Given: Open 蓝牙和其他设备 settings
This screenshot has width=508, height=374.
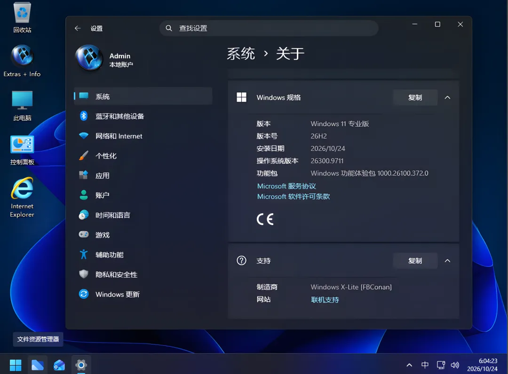Looking at the screenshot, I should coord(143,116).
